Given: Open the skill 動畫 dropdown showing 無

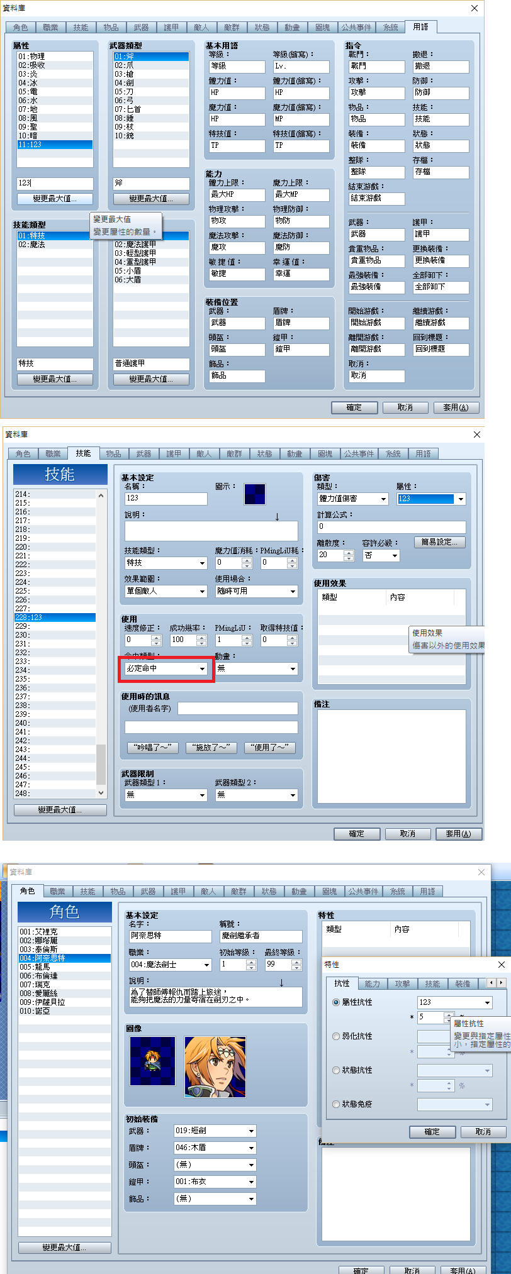Looking at the screenshot, I should tap(257, 668).
